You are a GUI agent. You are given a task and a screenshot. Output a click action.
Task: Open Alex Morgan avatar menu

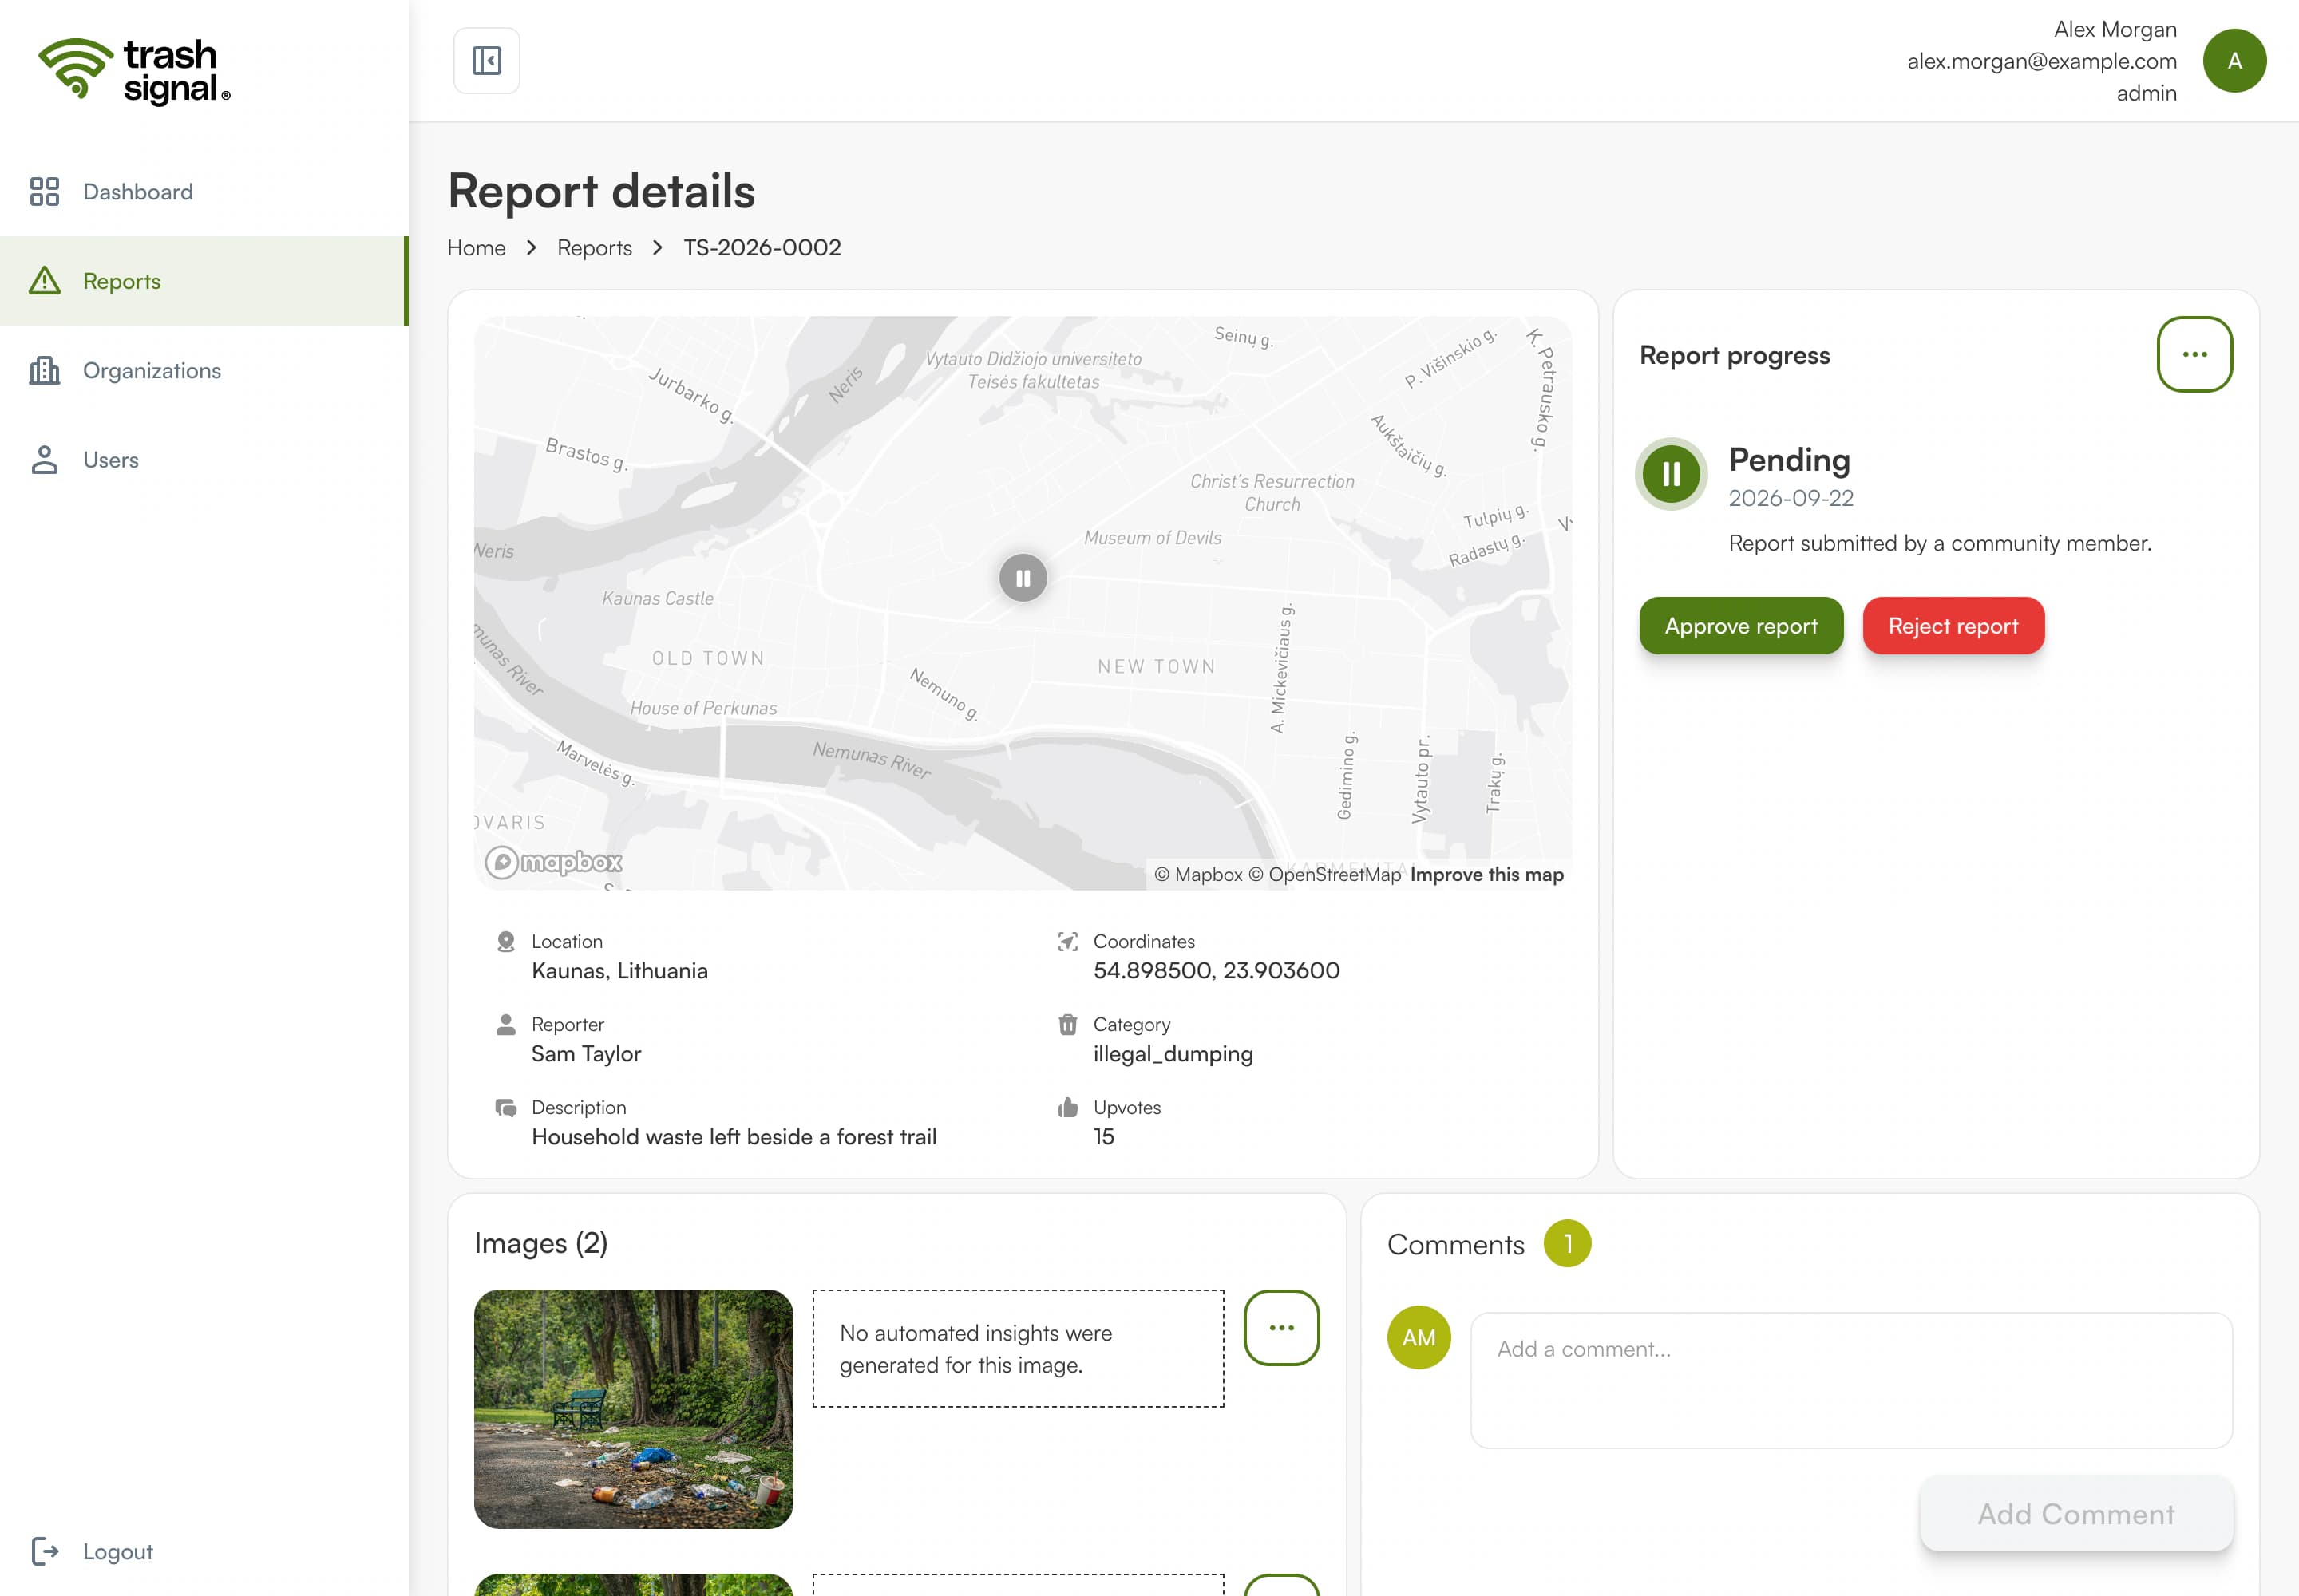(2234, 61)
